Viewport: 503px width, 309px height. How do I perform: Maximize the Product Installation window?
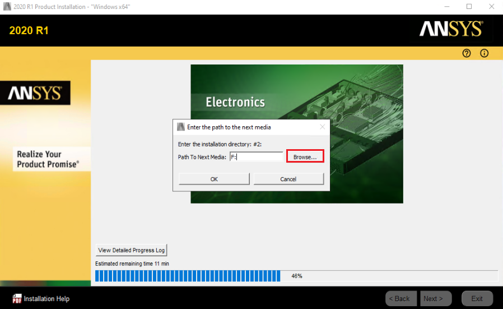tap(469, 6)
